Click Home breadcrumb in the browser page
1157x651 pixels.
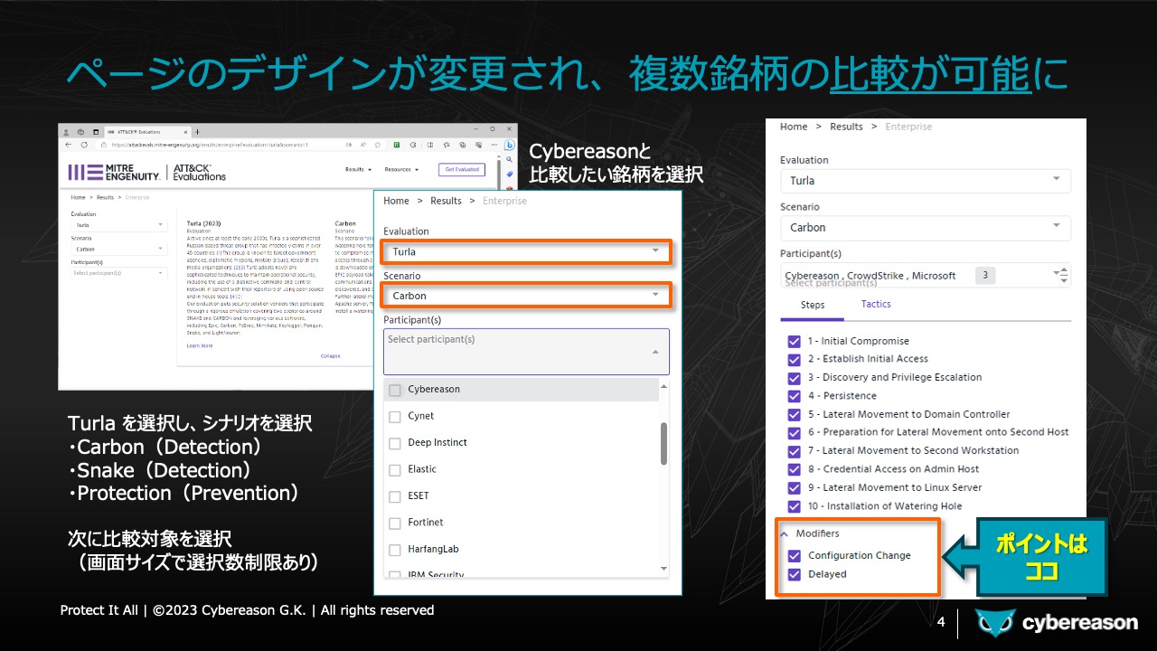click(x=78, y=197)
